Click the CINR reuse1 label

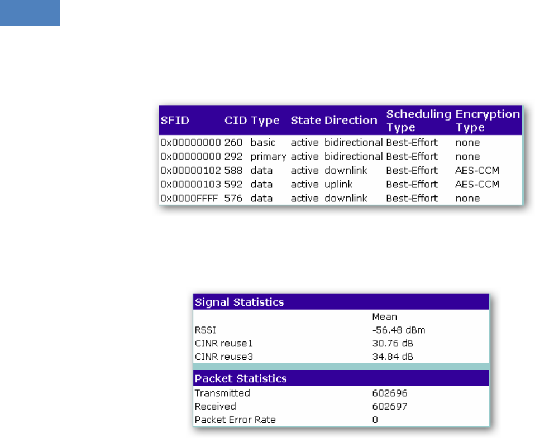coord(224,343)
